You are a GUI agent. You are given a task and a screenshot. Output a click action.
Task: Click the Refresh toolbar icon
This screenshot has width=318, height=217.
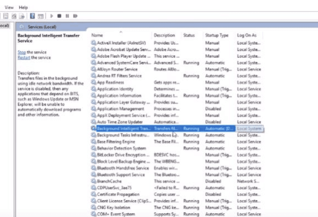14,16
